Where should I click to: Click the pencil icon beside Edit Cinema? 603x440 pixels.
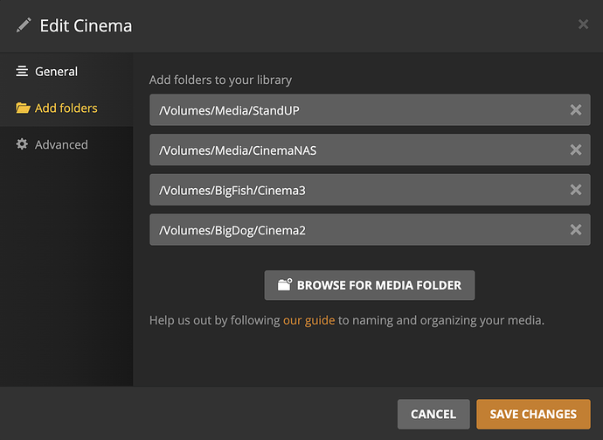click(x=24, y=25)
